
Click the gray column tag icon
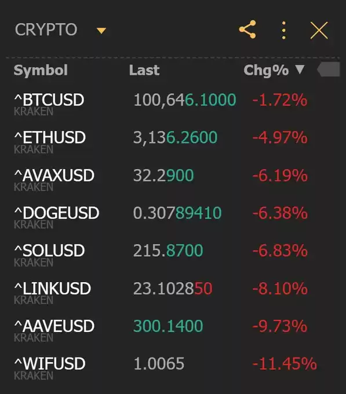tap(329, 70)
